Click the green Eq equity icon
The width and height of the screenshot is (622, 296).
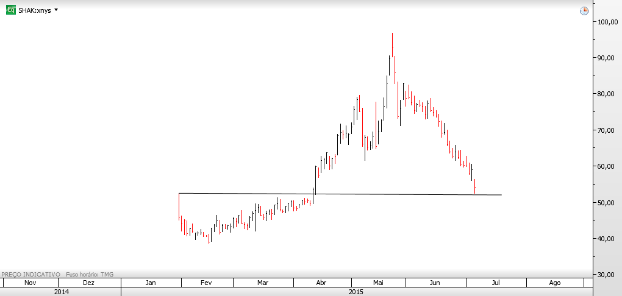tap(11, 10)
